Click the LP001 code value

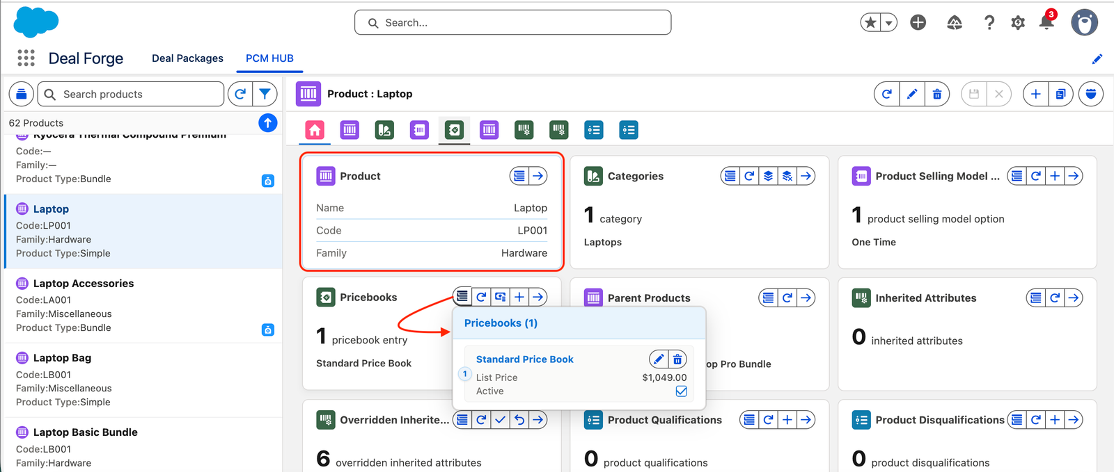pos(532,231)
